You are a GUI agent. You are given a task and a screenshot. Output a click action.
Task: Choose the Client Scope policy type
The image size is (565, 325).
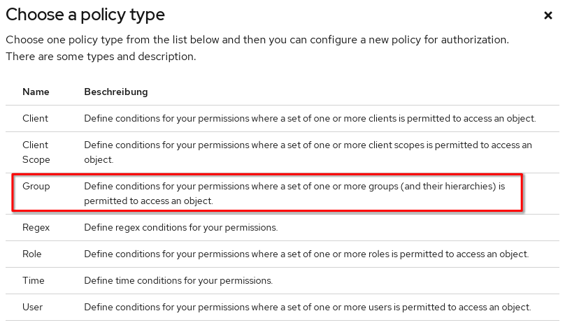(35, 152)
